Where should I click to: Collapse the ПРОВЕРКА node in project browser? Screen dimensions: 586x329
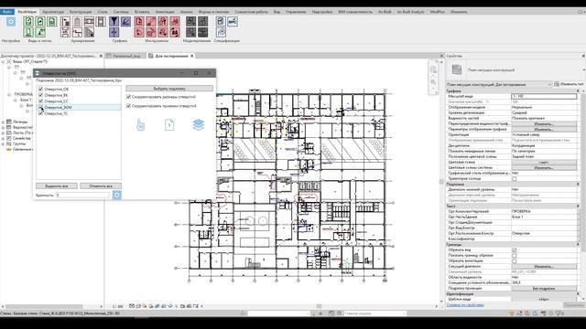click(9, 94)
